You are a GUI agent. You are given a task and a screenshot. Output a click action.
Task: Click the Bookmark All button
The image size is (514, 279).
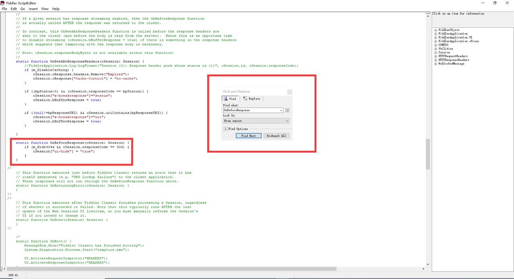click(276, 136)
